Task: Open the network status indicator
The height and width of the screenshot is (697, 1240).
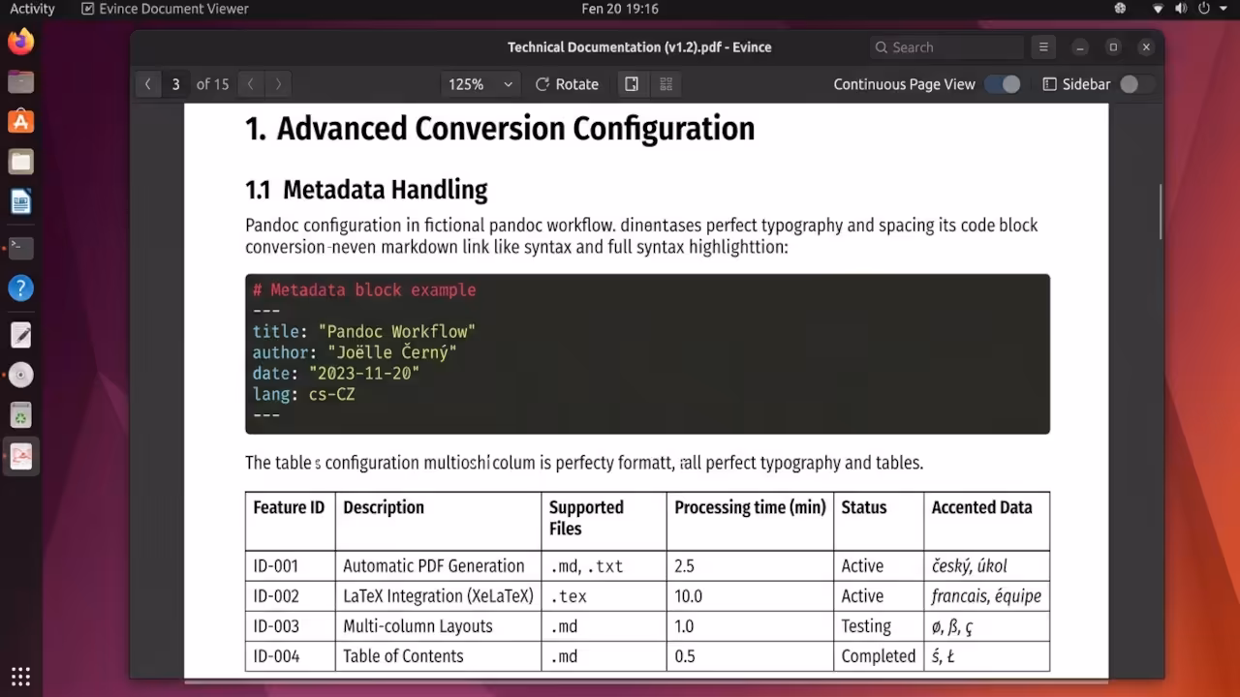Action: coord(1158,9)
